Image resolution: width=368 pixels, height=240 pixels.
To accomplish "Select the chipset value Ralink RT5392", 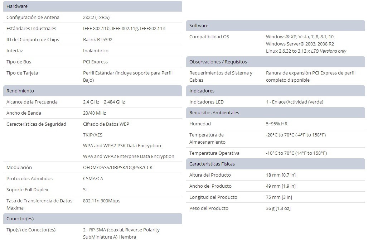I will coord(98,39).
